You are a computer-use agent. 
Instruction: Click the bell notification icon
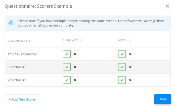(11, 23)
